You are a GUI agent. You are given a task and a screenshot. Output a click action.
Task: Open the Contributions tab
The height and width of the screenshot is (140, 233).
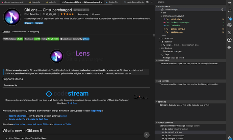click(19, 32)
